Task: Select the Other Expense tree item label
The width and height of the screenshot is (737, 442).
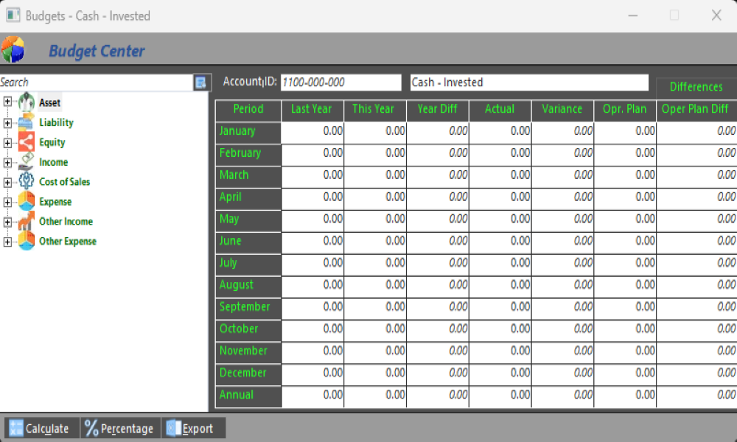Action: point(68,242)
